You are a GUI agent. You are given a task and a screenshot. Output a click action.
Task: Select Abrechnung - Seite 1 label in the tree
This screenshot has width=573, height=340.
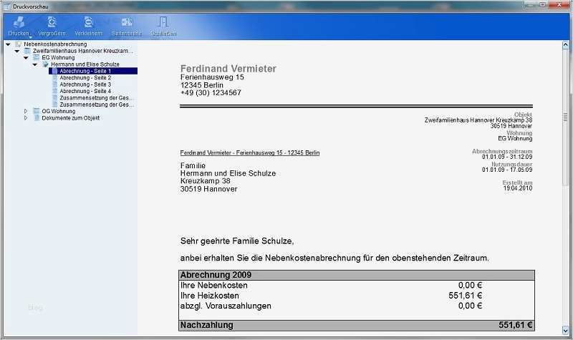pyautogui.click(x=85, y=71)
